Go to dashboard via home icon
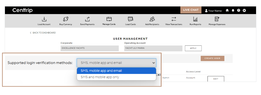 tap(227, 10)
